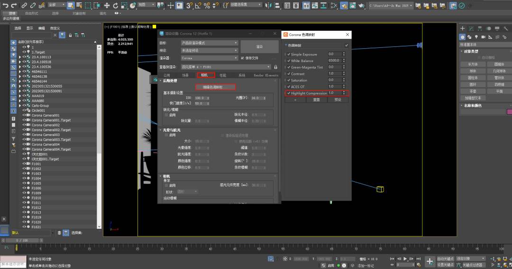512x269 pixels.
Task: Open the Customize menu in scene explorer
Action: (x=55, y=28)
